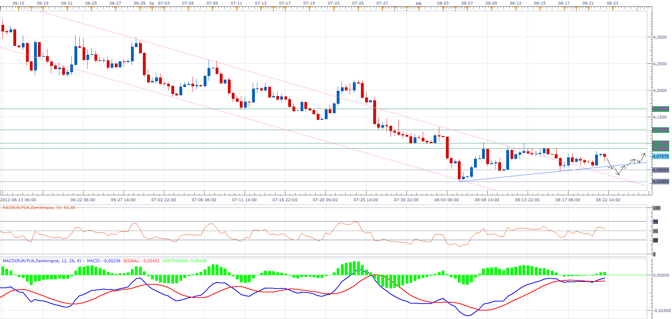Click the 2012-06-13 06:00 time axis label

(x=18, y=200)
